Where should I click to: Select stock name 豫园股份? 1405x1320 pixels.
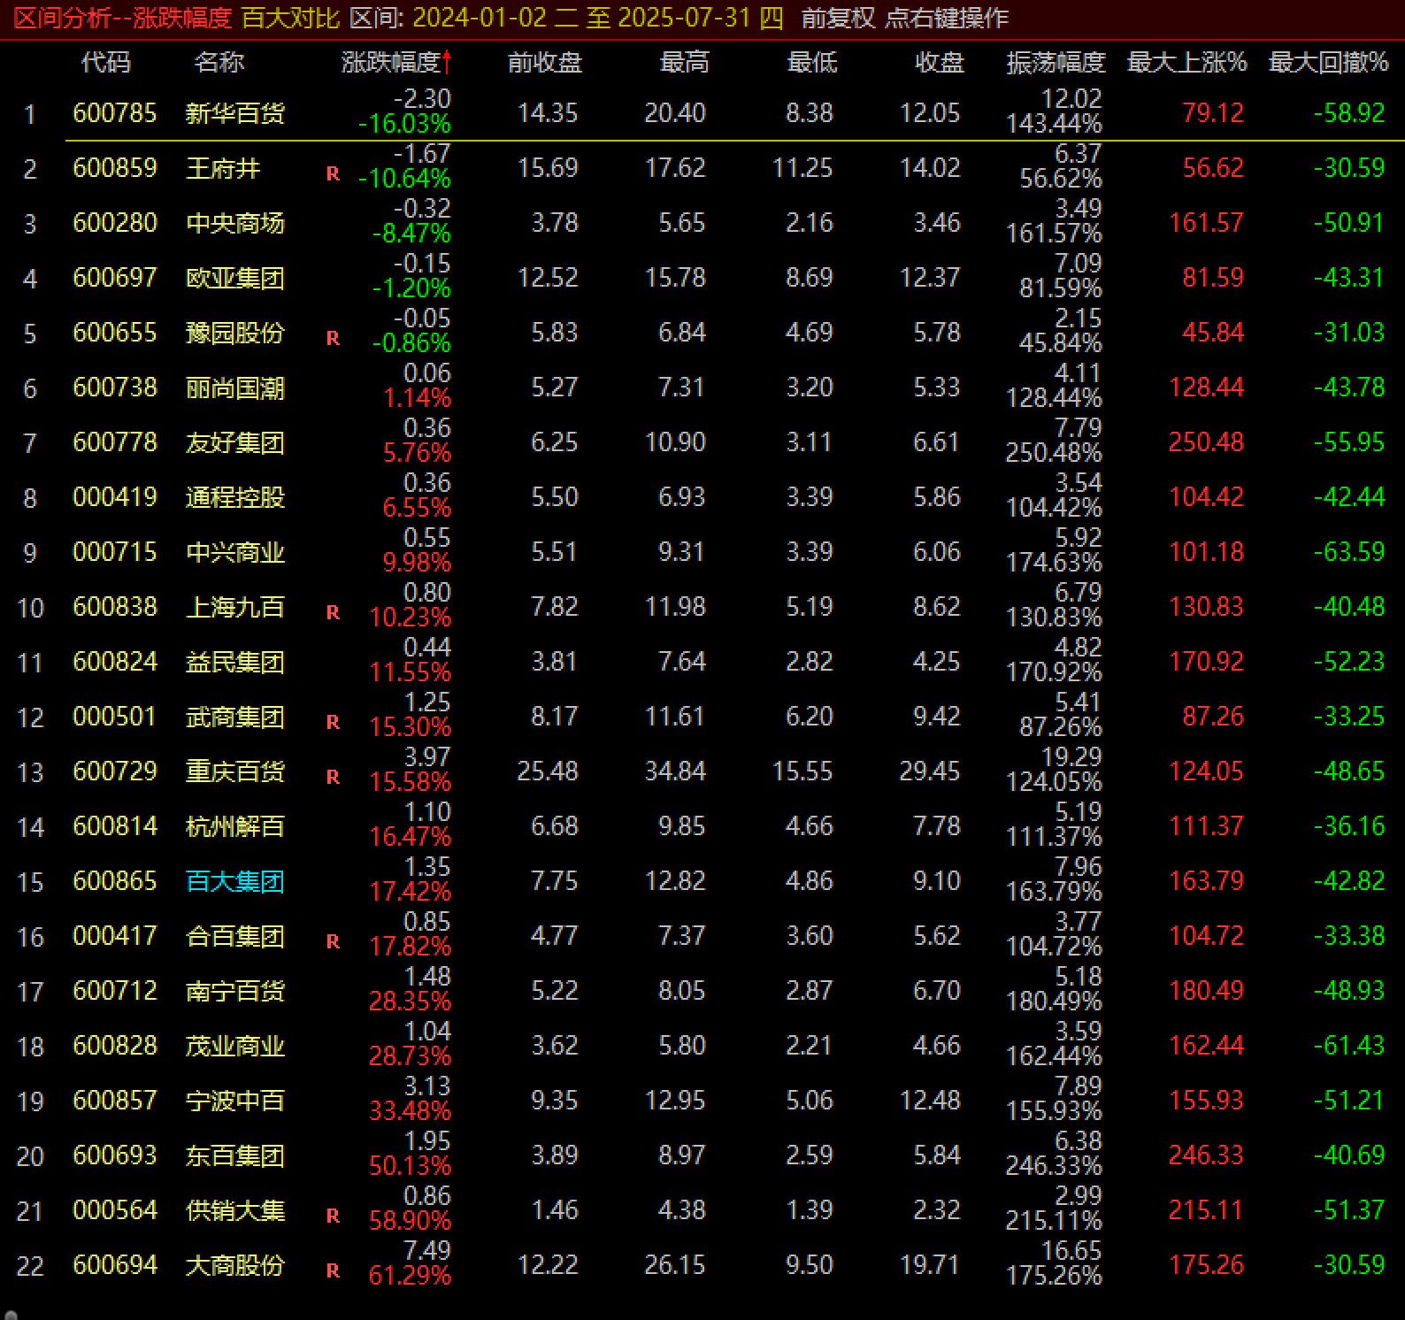(235, 333)
